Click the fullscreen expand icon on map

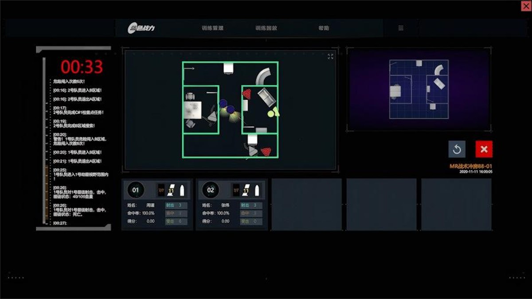point(330,56)
